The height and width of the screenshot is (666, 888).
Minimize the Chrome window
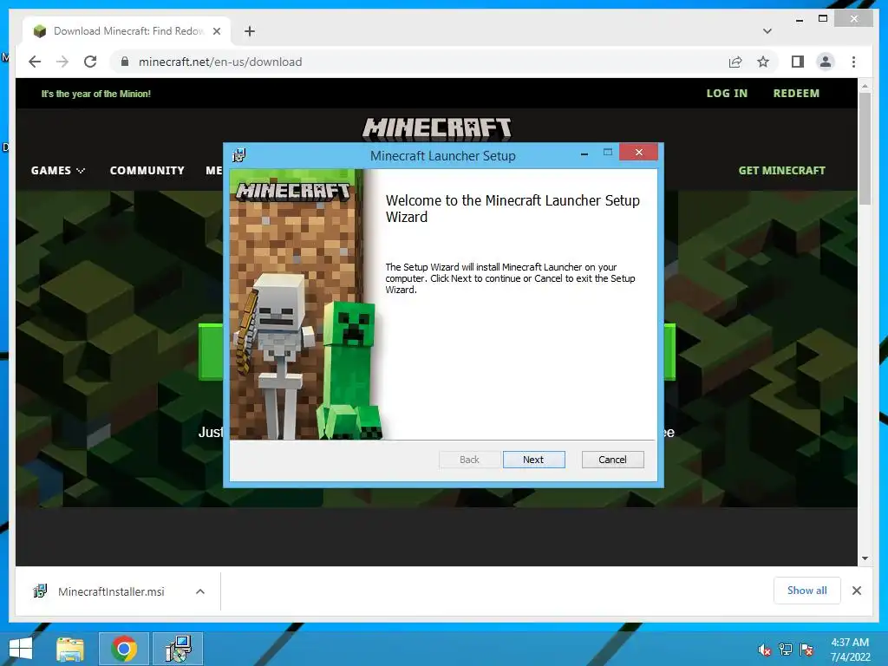click(x=799, y=19)
